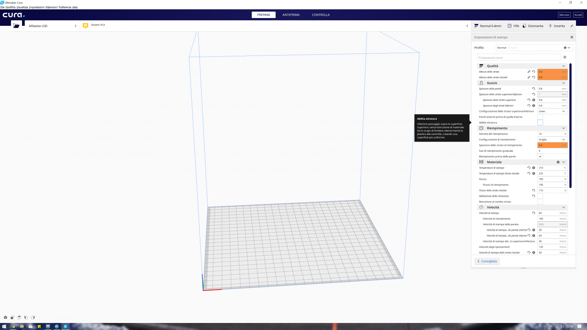Open the Estensioni menu

pyautogui.click(x=52, y=7)
